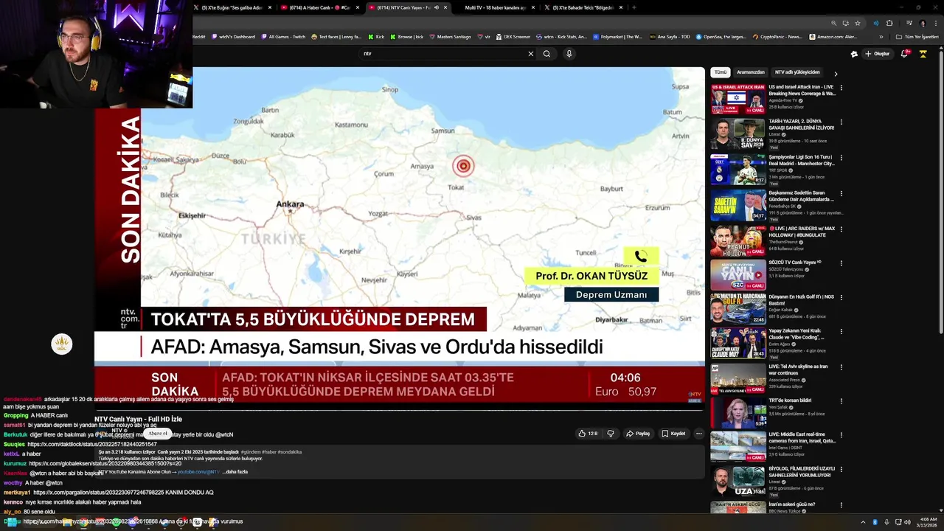Viewport: 944px width, 531px height.
Task: Open wtcN's Dashboard bookmark
Action: [233, 36]
